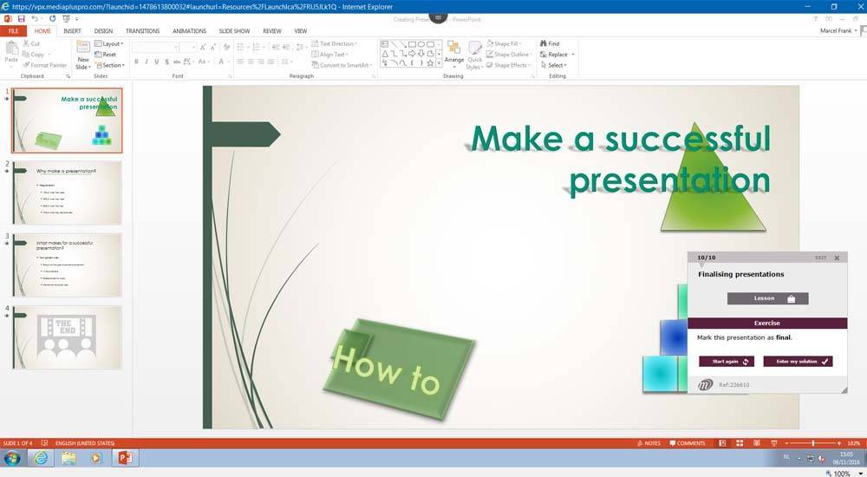Open Reading View from status bar
The image size is (867, 477).
click(x=755, y=443)
